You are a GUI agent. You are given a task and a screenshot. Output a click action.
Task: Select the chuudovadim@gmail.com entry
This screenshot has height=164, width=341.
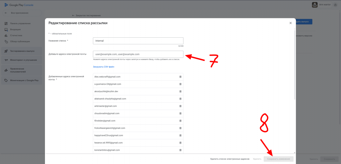(138, 113)
